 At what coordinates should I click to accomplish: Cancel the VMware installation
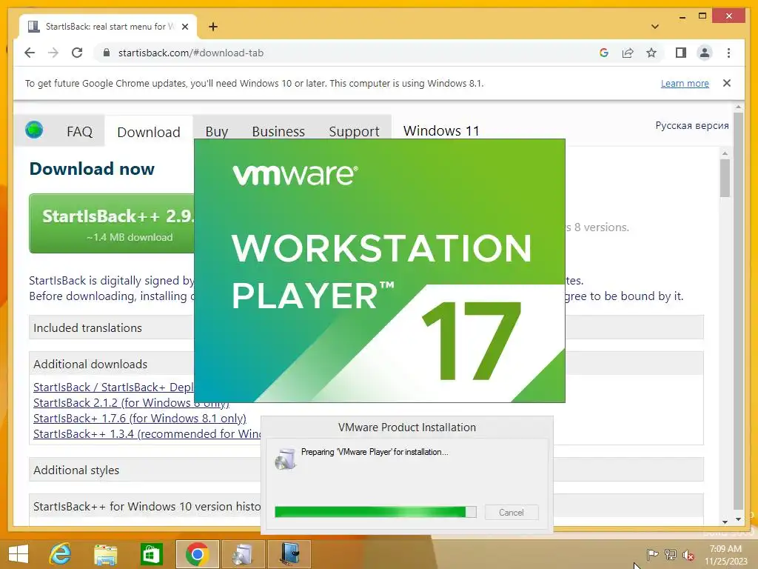tap(512, 513)
